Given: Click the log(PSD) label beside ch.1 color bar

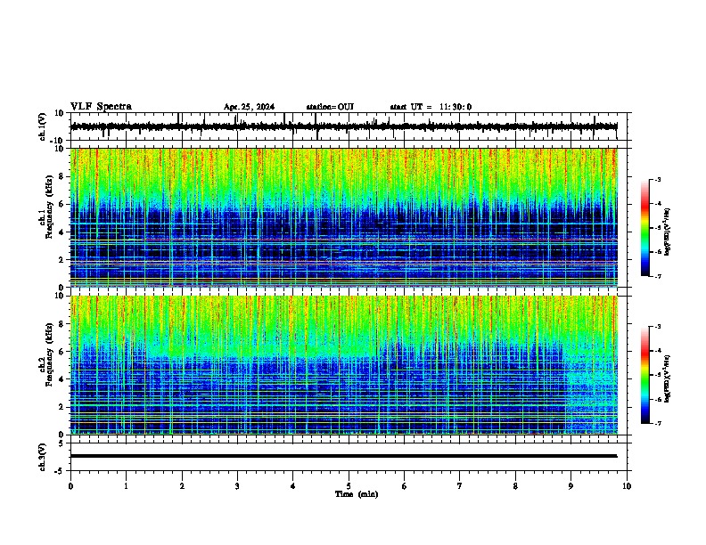Looking at the screenshot, I should tap(668, 232).
